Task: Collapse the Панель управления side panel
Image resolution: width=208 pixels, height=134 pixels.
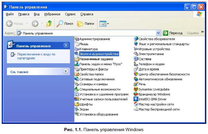Action: tap(66, 46)
